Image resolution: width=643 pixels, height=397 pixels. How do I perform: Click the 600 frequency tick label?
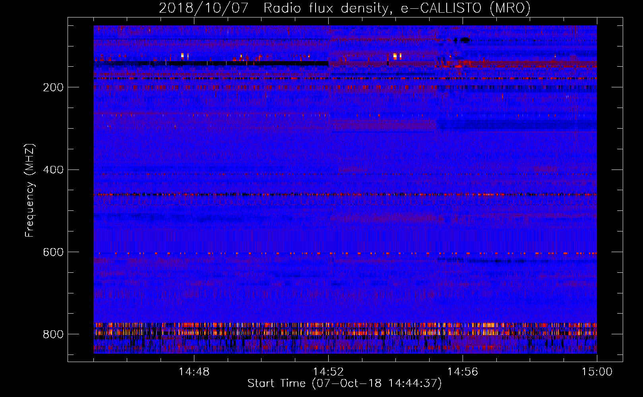(x=53, y=252)
